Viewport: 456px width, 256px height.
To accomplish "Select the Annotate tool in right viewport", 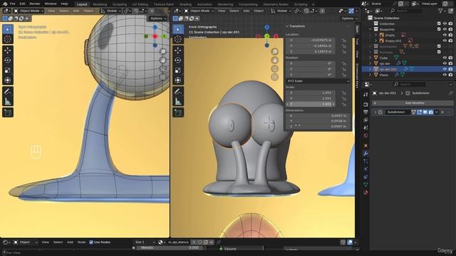I will [x=178, y=92].
